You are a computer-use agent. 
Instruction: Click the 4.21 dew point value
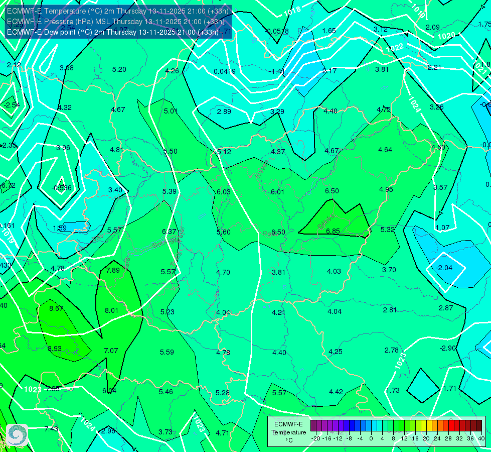click(x=278, y=312)
